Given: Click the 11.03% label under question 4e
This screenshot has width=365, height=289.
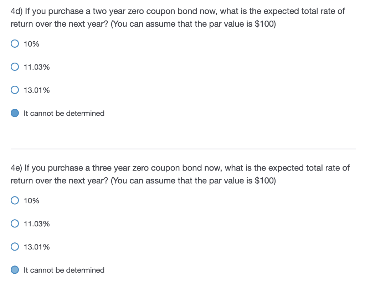Looking at the screenshot, I should [36, 224].
